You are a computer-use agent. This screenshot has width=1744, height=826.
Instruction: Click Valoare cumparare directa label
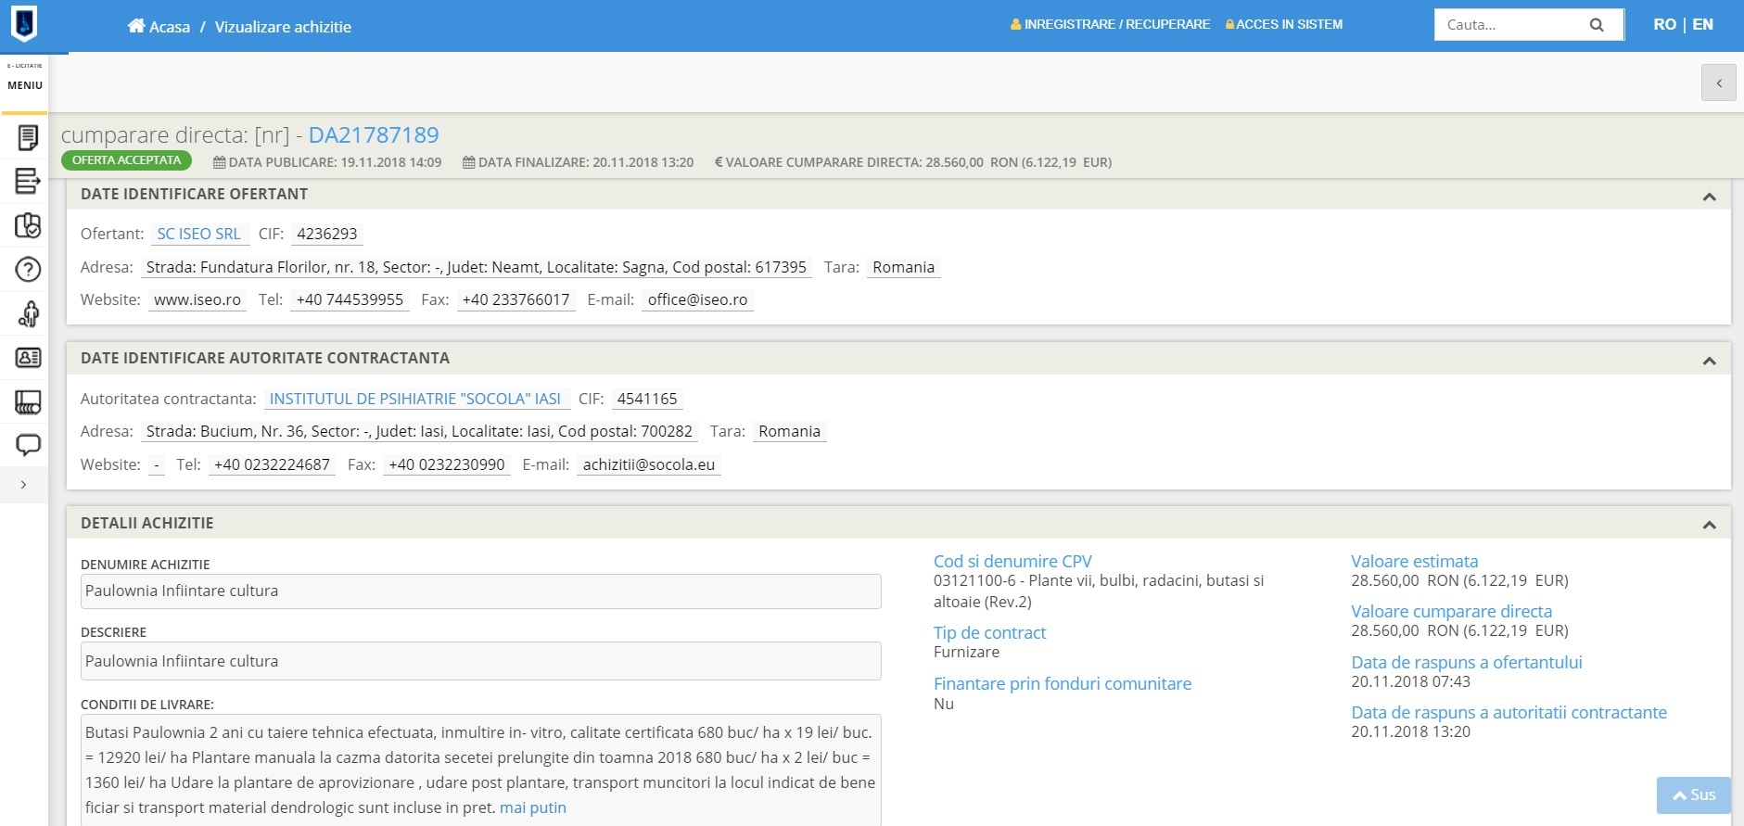[1451, 611]
